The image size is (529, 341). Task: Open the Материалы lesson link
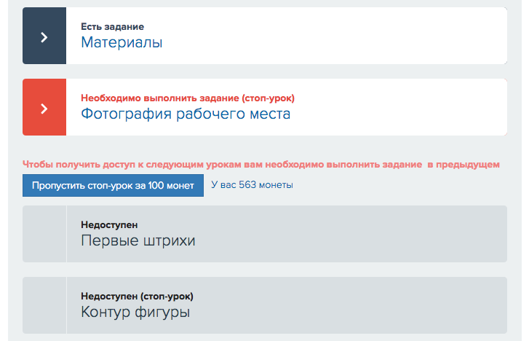(x=122, y=42)
